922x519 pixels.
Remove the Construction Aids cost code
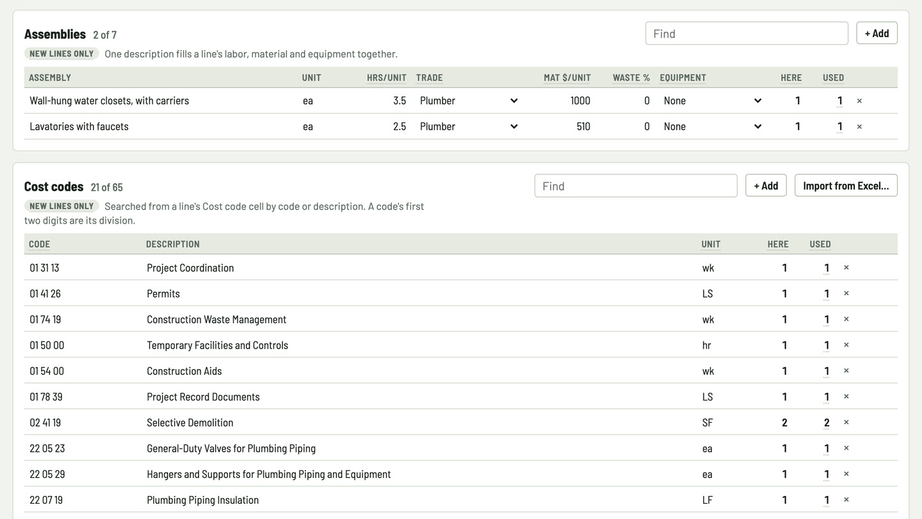coord(846,371)
